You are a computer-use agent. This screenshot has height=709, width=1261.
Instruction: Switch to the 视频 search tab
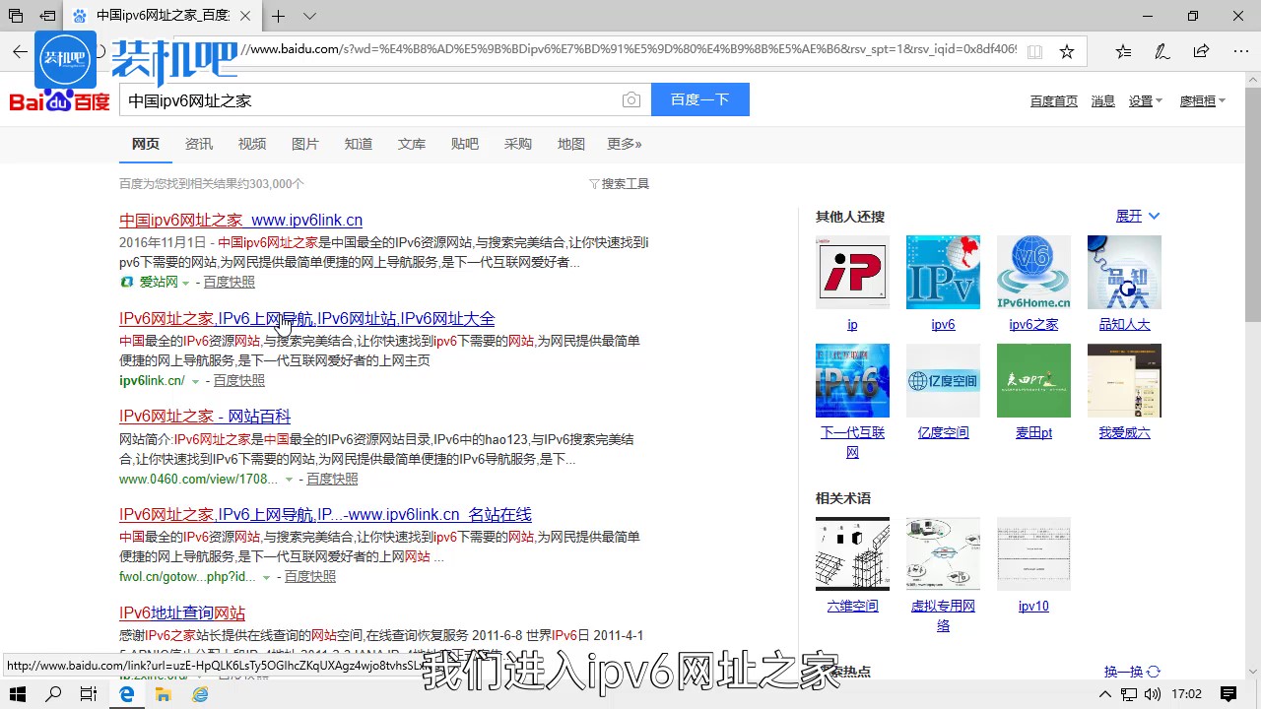252,144
